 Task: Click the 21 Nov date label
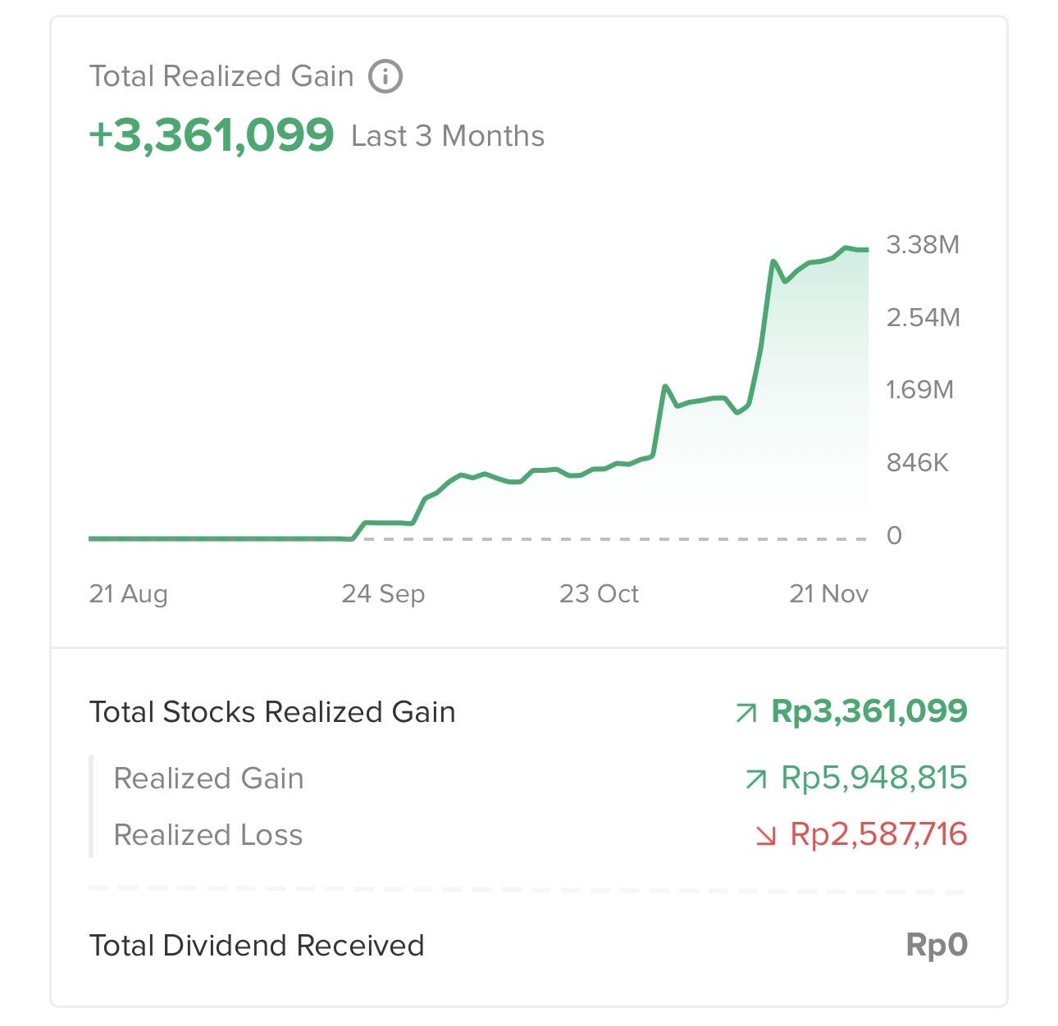tap(828, 593)
